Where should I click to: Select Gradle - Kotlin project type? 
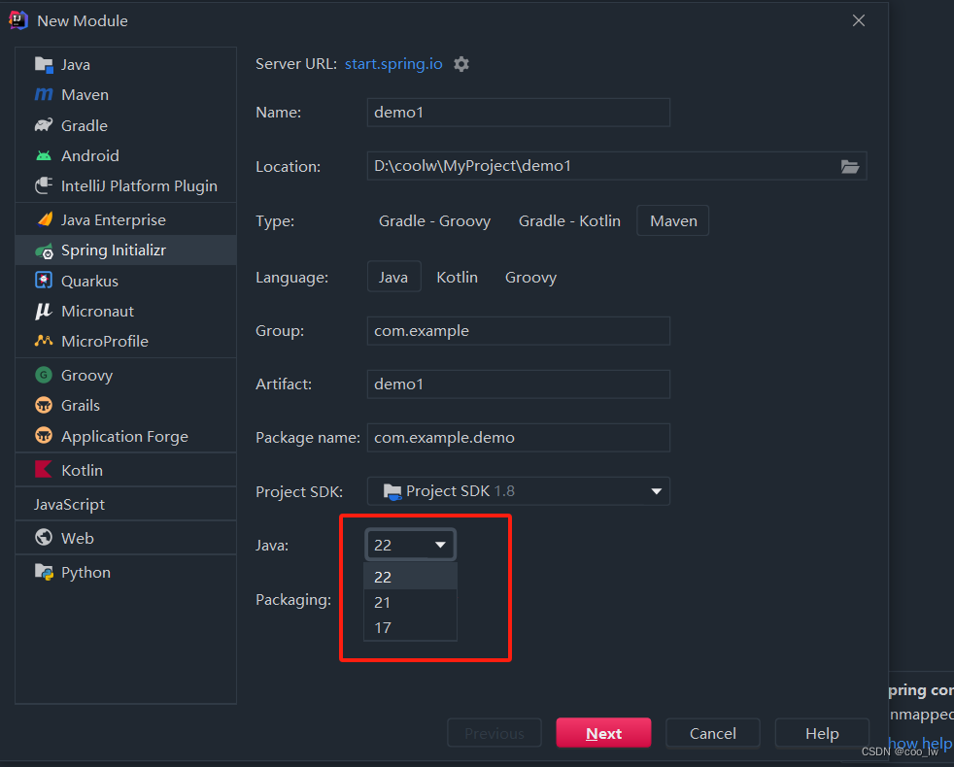pos(569,220)
